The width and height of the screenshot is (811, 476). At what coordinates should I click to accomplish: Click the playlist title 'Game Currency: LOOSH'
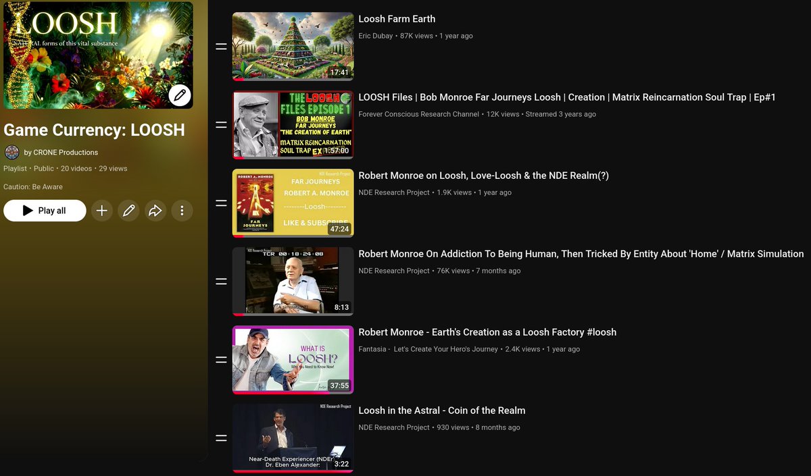coord(94,130)
